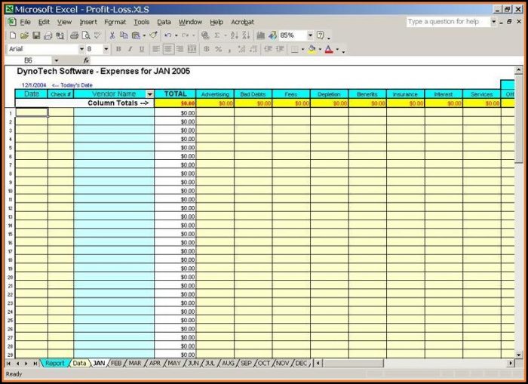
Task: Apply Percent style icon
Action: [x=218, y=49]
